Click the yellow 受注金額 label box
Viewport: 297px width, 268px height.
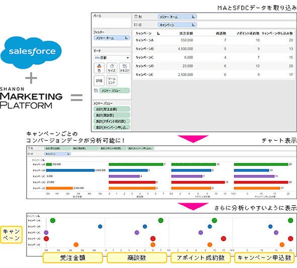click(72, 257)
